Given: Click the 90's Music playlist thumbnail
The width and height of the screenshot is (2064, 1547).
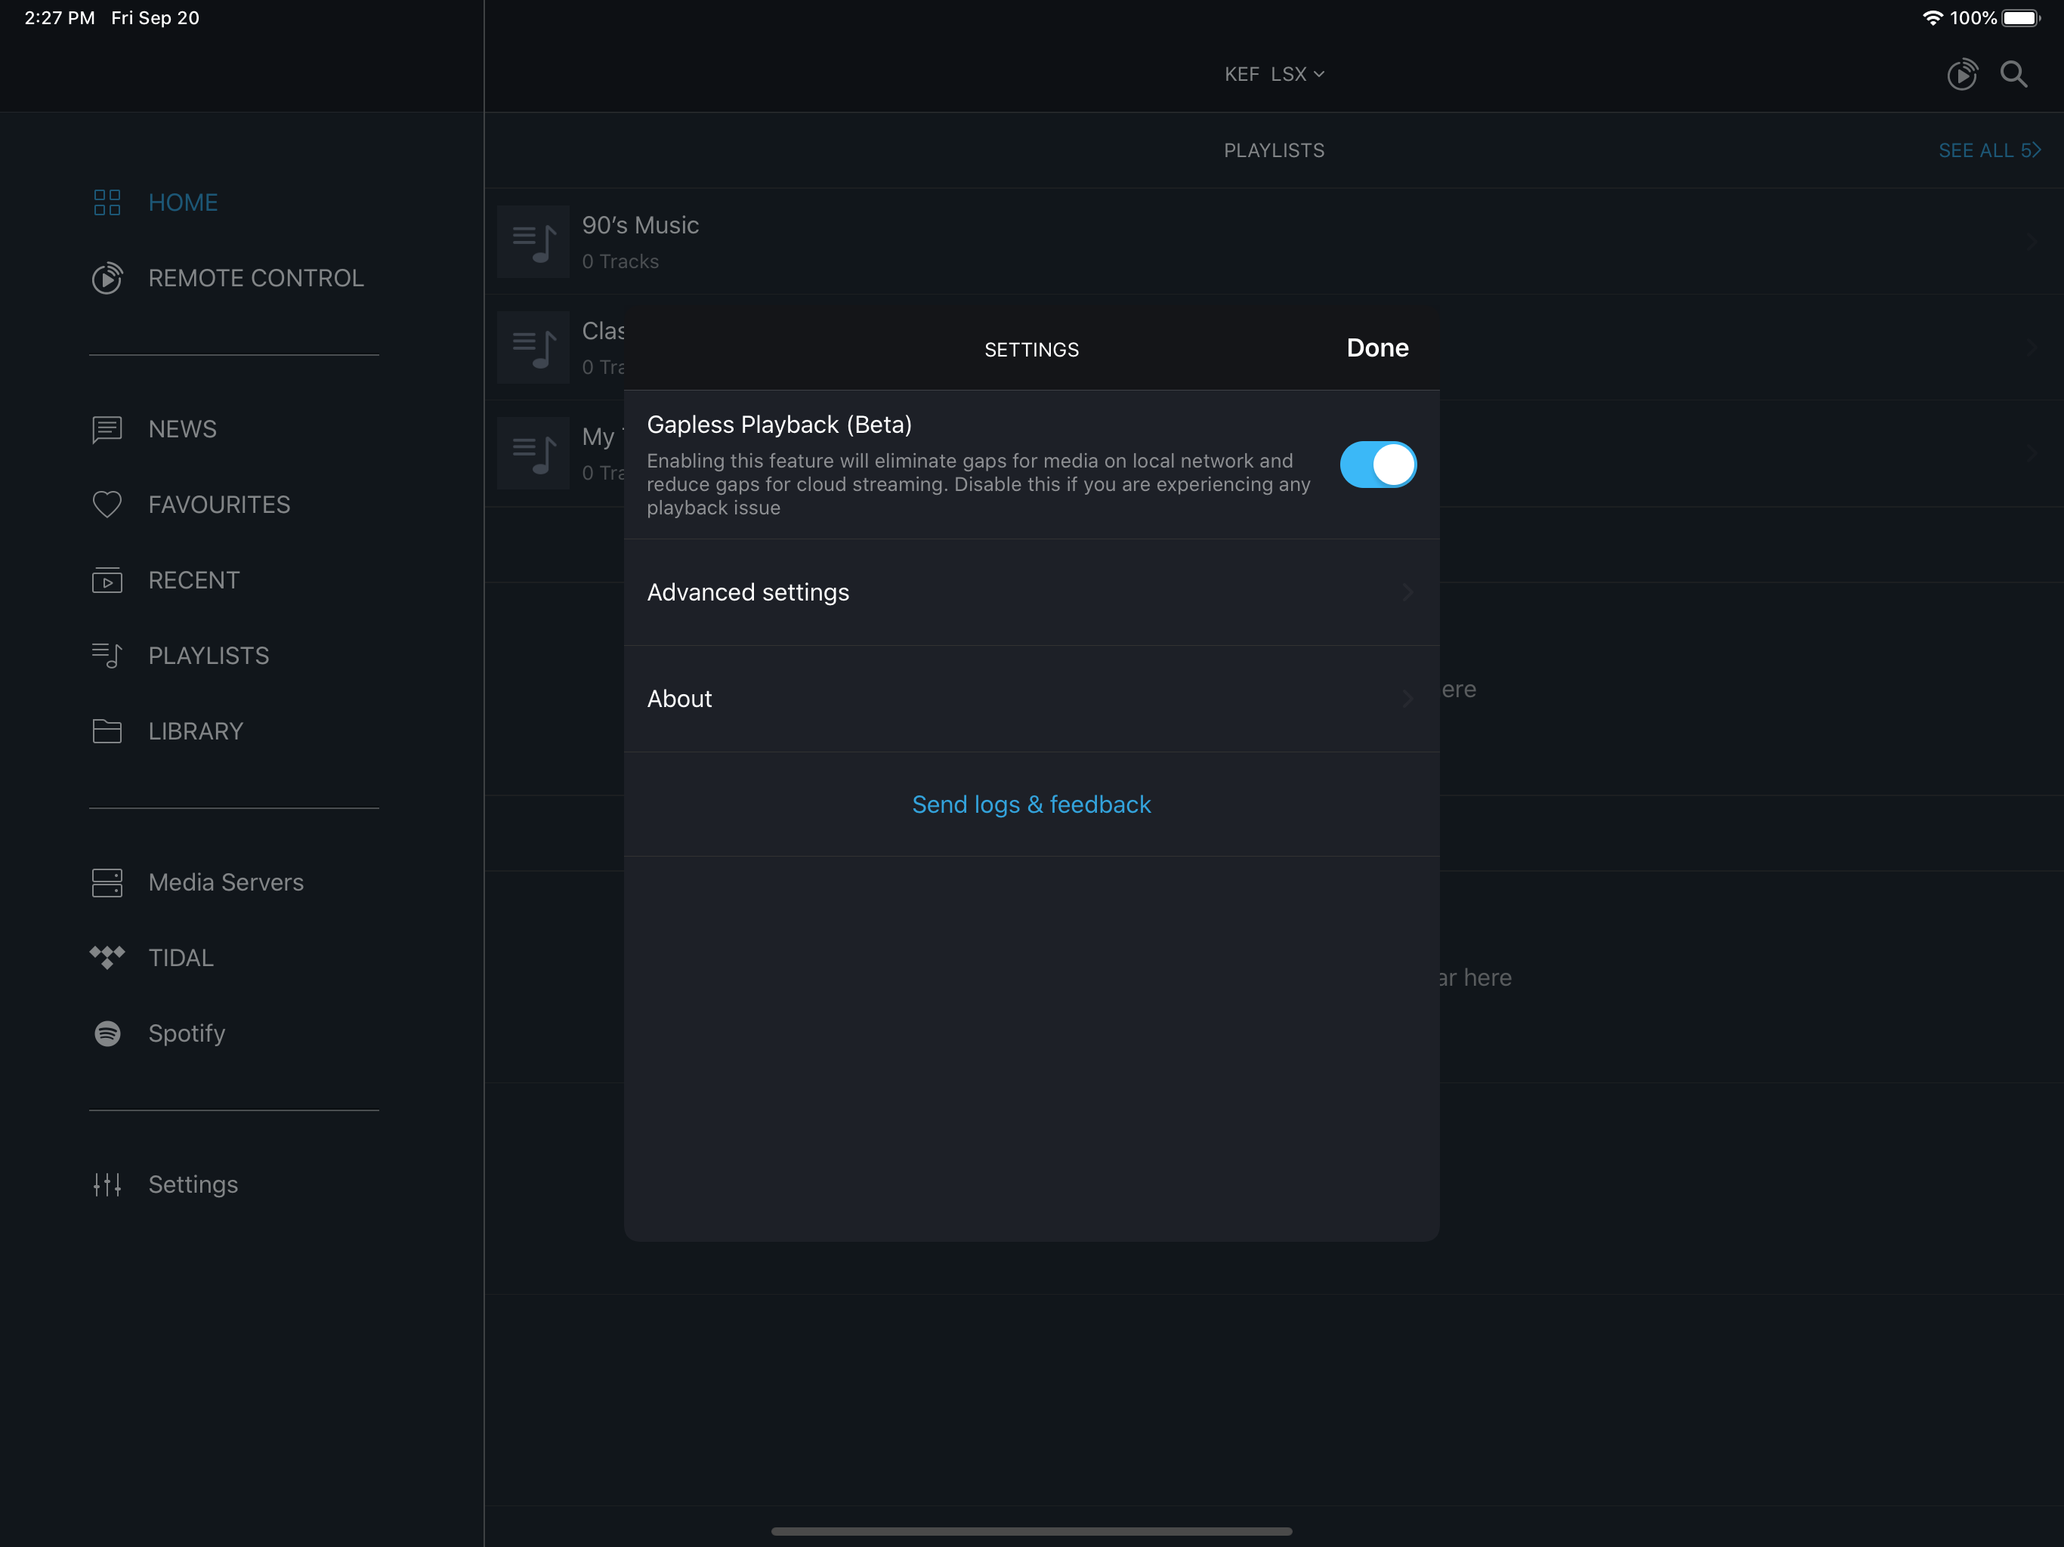Looking at the screenshot, I should coord(533,242).
